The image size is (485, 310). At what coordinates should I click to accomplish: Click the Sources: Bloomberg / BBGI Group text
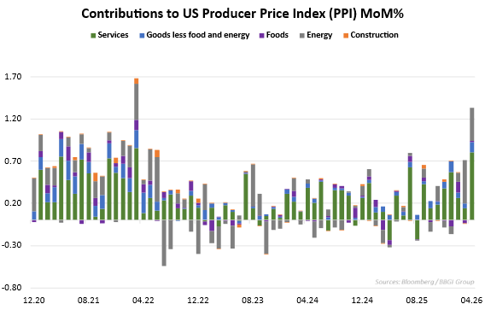(424, 282)
